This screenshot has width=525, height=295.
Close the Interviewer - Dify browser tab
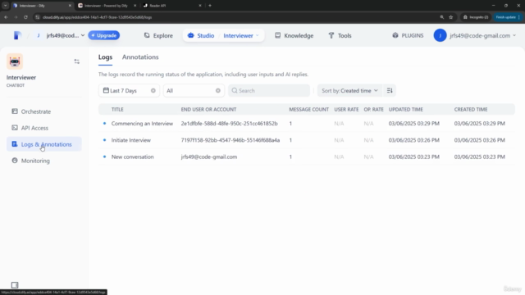coord(70,6)
